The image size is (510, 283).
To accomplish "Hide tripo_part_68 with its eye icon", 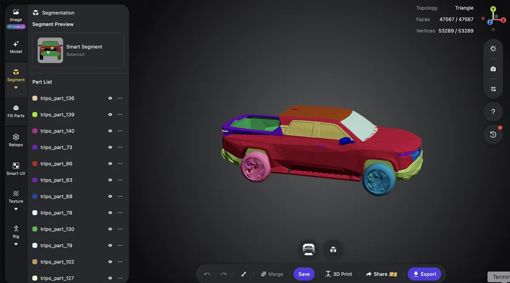I will 110,196.
